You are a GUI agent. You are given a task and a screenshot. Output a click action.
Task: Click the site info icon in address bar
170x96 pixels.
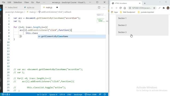(x=130, y=8)
